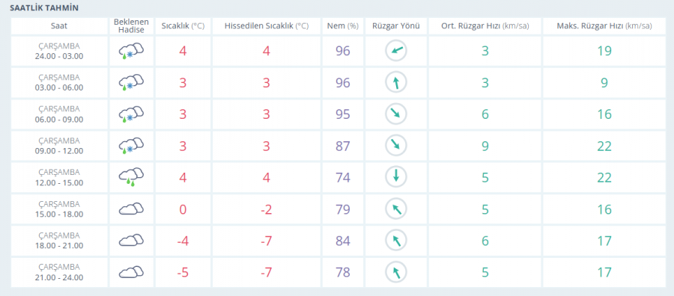The image size is (674, 296).
Task: Click the sleet icon for 09.00 - 12.00
Action: point(131,147)
